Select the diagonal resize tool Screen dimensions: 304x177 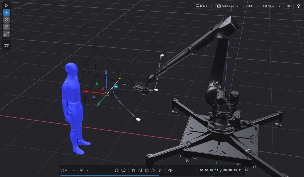pos(6,34)
